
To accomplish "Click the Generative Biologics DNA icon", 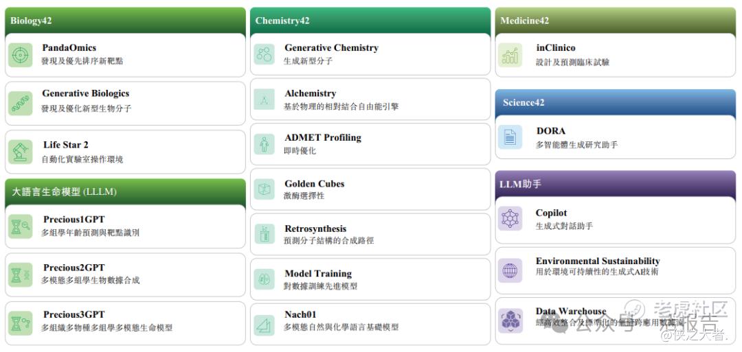I will [21, 103].
